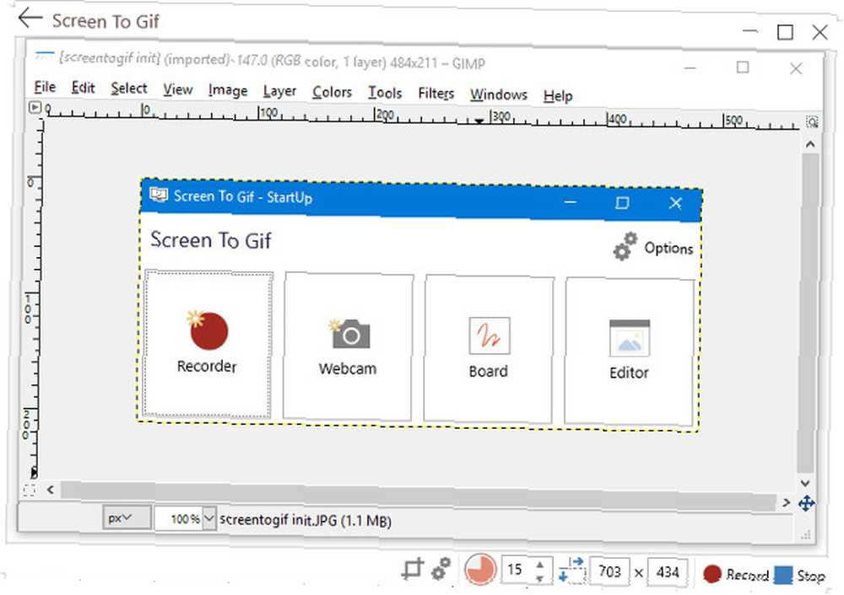Open the px unit dropdown

coord(126,517)
